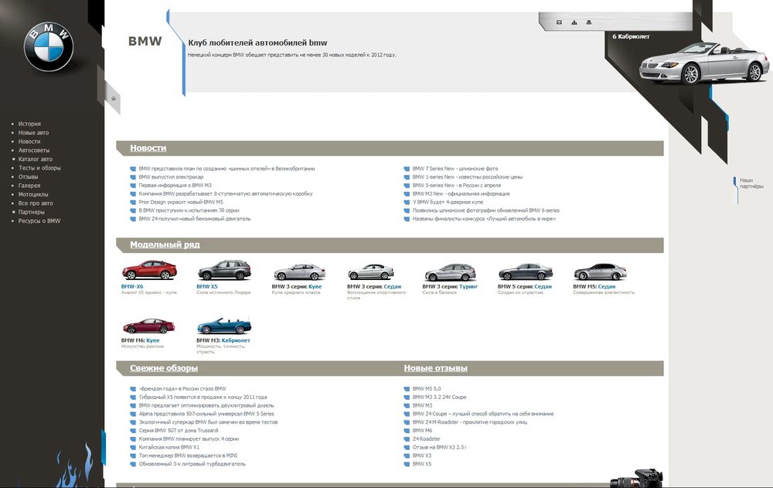This screenshot has width=773, height=488.
Task: Open the 'BMW M5 5,0' review
Action: [427, 389]
